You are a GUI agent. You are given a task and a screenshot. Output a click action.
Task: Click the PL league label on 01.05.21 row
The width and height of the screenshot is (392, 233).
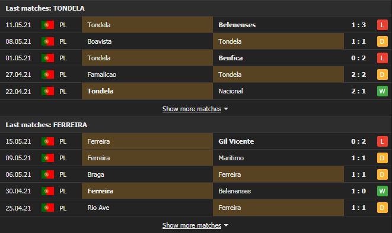pos(63,58)
